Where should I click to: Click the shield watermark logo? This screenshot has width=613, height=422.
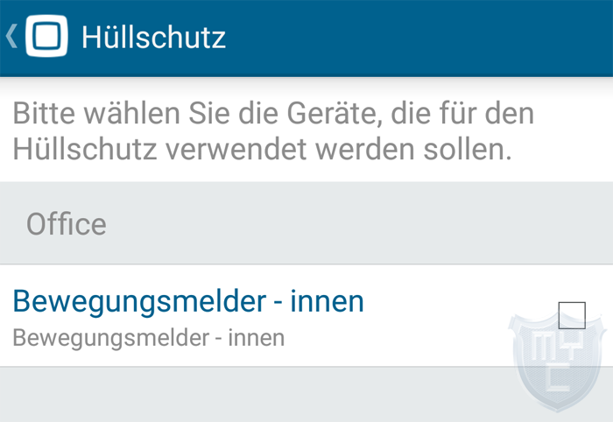[x=557, y=360]
